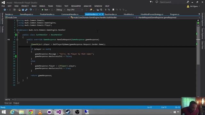Open the FILE menu
205x115 pixels.
pyautogui.click(x=3, y=6)
